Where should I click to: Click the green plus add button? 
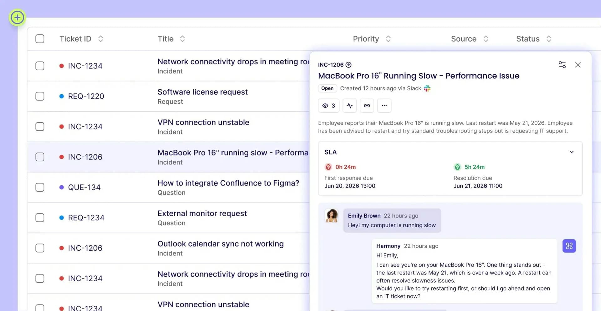(x=17, y=18)
